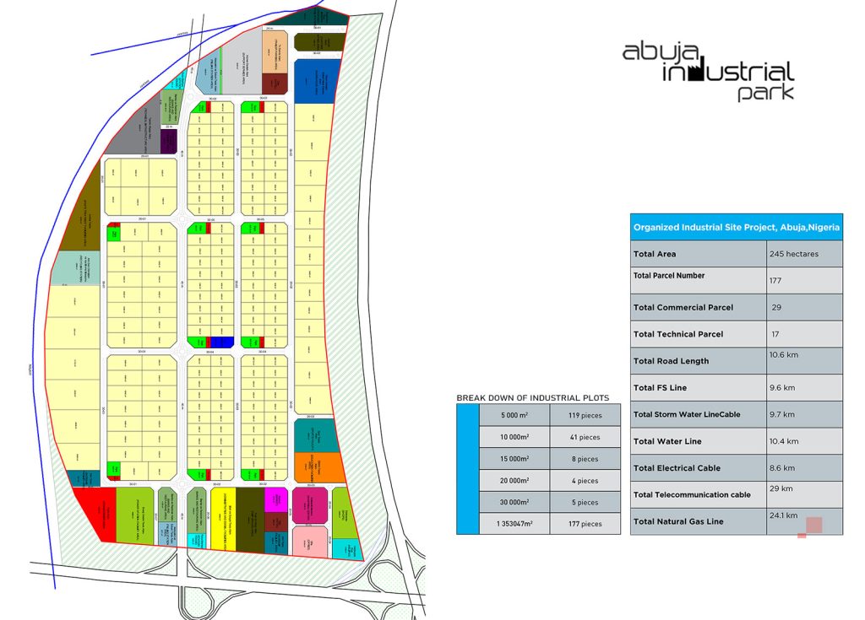Screen dimensions: 865x620
Task: Click the magenta square plot
Action: pos(276,499)
